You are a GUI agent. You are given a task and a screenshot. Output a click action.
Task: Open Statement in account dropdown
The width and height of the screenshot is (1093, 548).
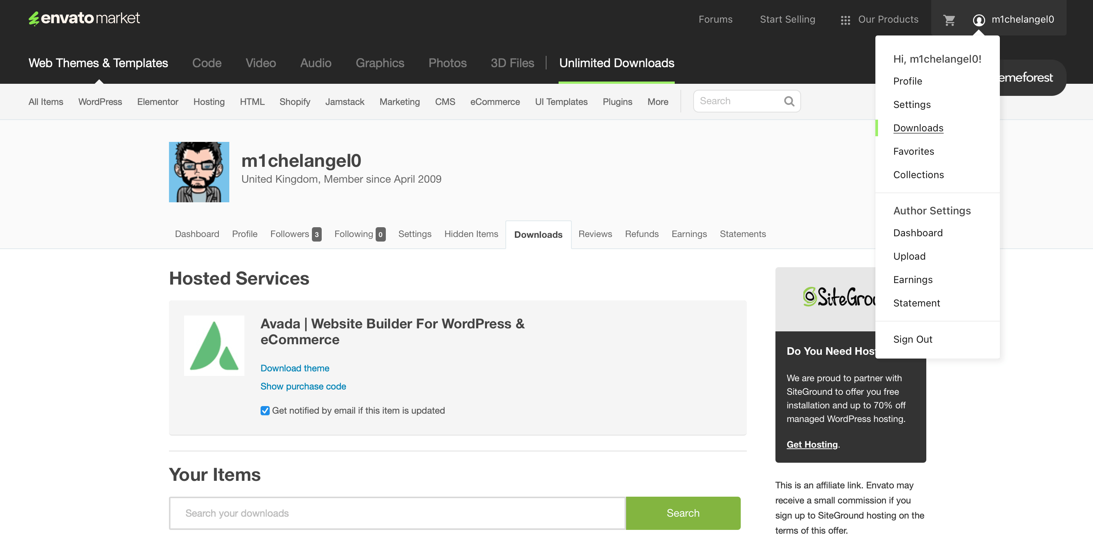[916, 303]
